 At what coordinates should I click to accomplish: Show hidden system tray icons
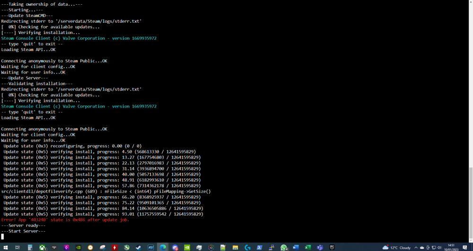(416, 248)
